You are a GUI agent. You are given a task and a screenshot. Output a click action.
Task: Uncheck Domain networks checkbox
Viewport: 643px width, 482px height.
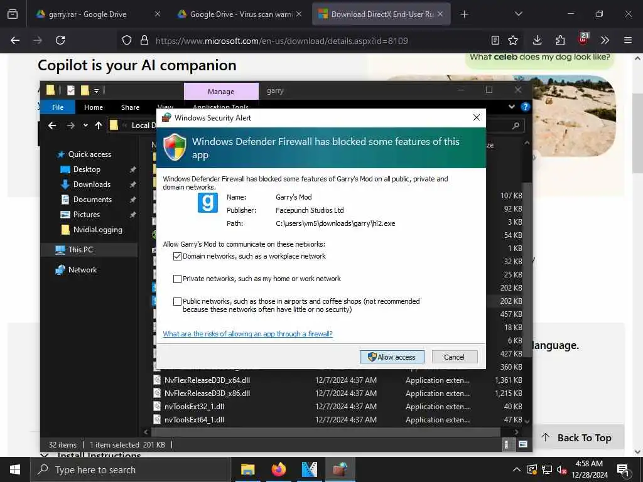[x=177, y=256]
